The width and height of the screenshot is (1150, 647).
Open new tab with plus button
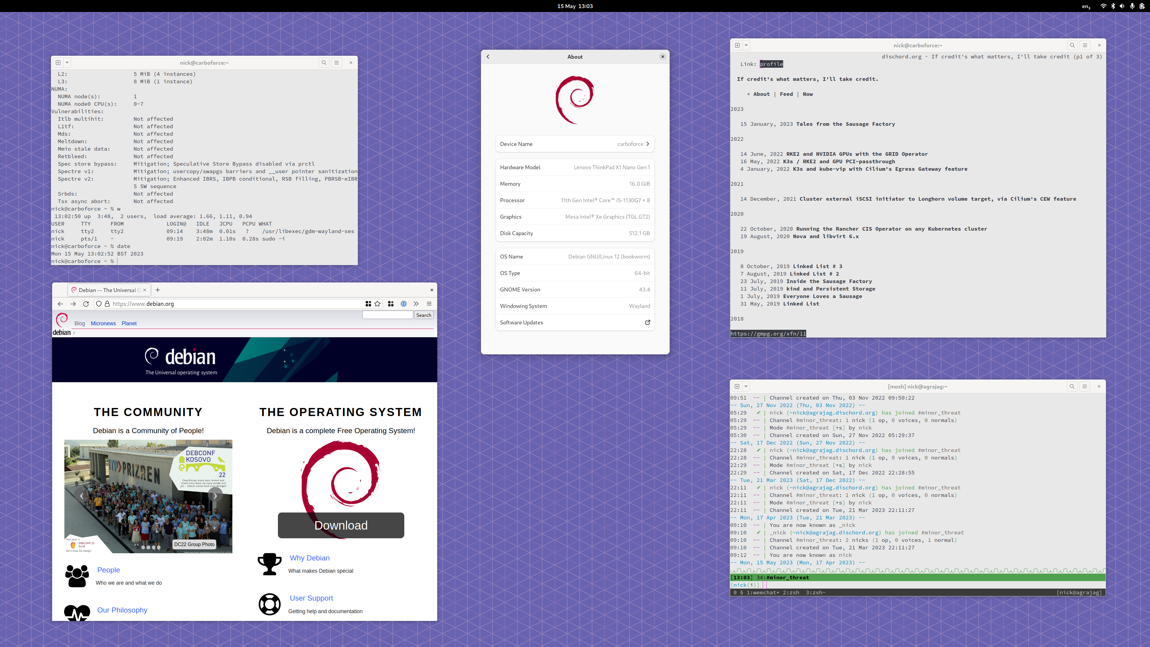coord(158,290)
